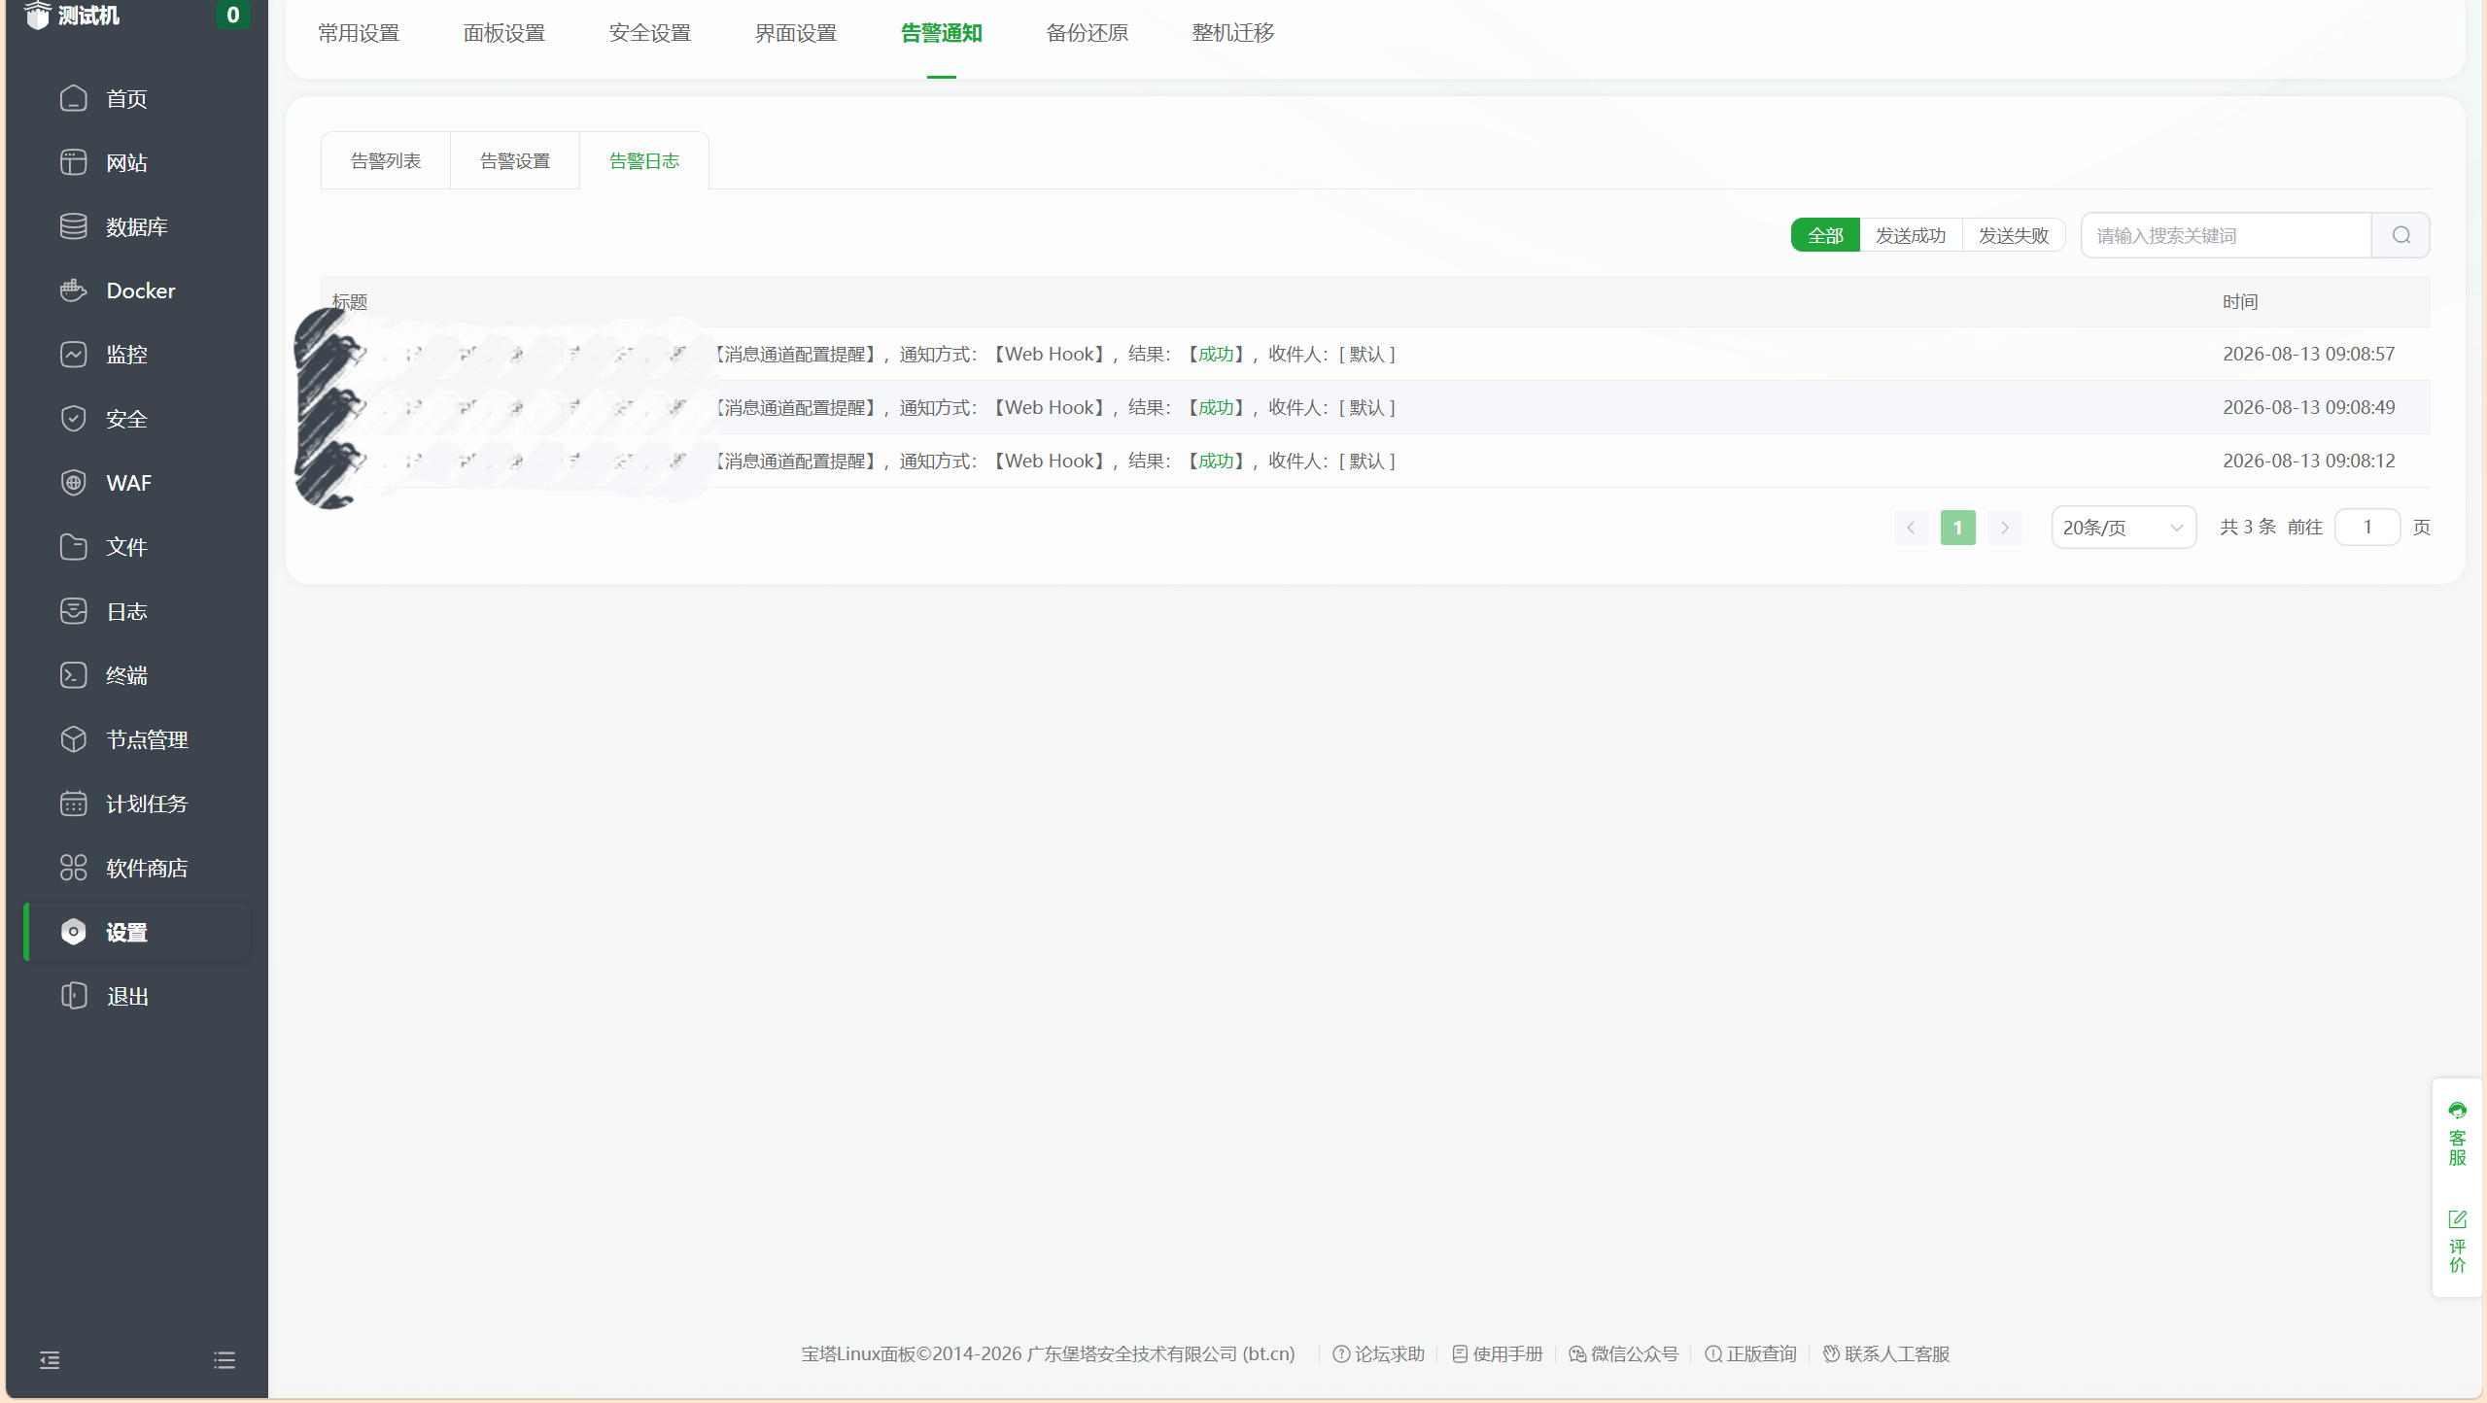Viewport: 2487px width, 1403px height.
Task: Focus the 请输入搜索关键词 search field
Action: (2226, 235)
